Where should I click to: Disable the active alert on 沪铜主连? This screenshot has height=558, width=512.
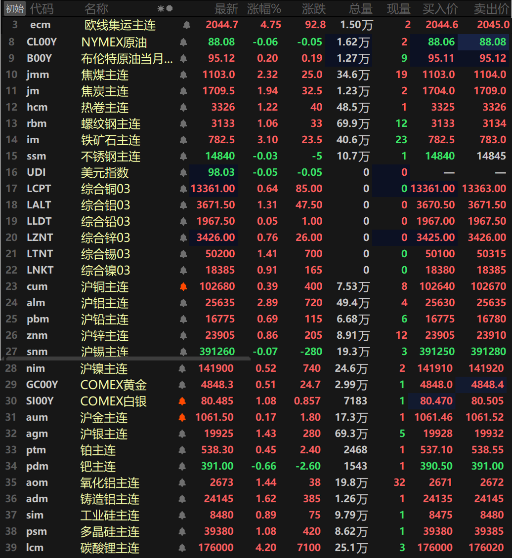[182, 286]
